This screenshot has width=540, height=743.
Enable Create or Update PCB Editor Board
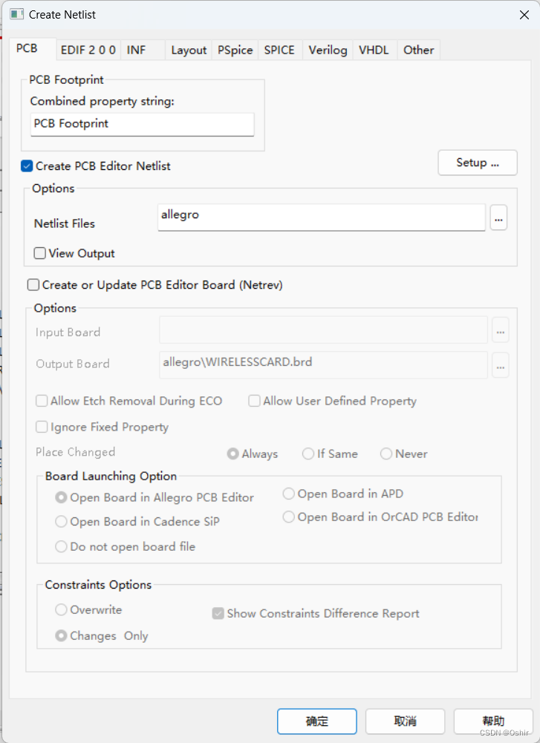click(x=33, y=285)
